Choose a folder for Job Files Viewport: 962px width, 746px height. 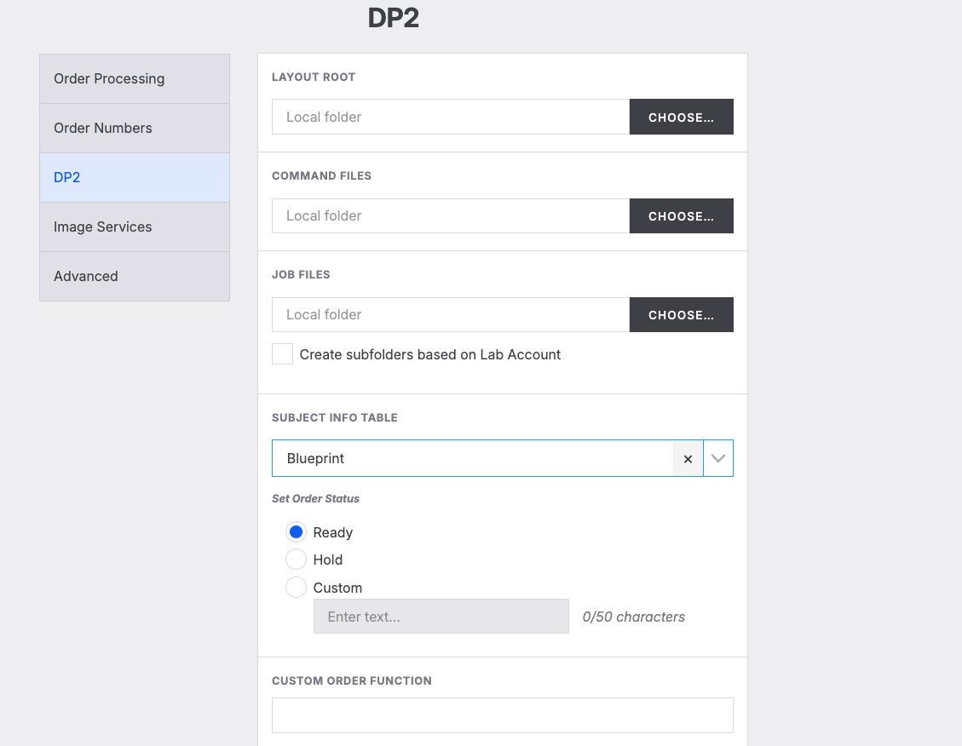[681, 314]
